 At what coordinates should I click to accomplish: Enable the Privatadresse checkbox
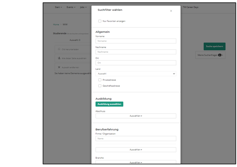click(100, 80)
